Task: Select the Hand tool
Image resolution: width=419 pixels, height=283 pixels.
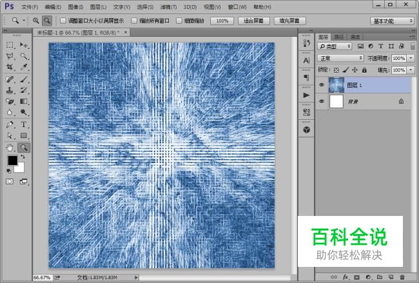Action: (10, 148)
